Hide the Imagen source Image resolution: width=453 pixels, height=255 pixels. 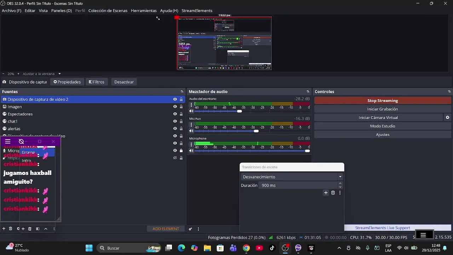(x=175, y=107)
